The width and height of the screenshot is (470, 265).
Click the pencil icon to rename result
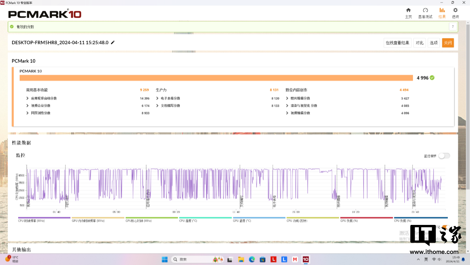113,43
